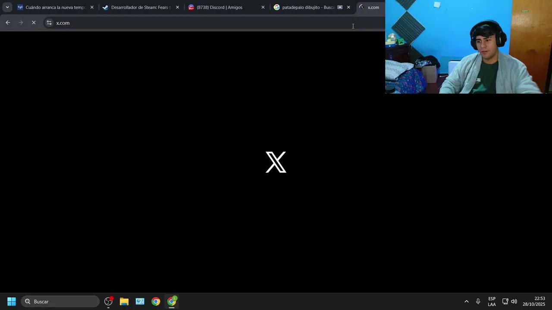552x310 pixels.
Task: Click the TyC favicon on the first tab
Action: tap(20, 7)
